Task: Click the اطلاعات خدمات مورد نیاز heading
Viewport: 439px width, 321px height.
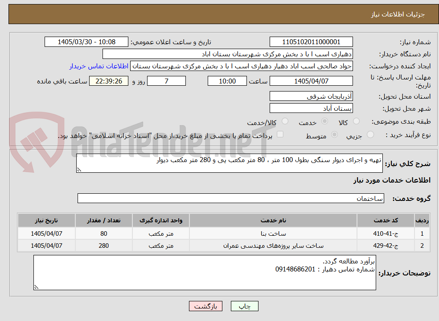Action: (392, 180)
